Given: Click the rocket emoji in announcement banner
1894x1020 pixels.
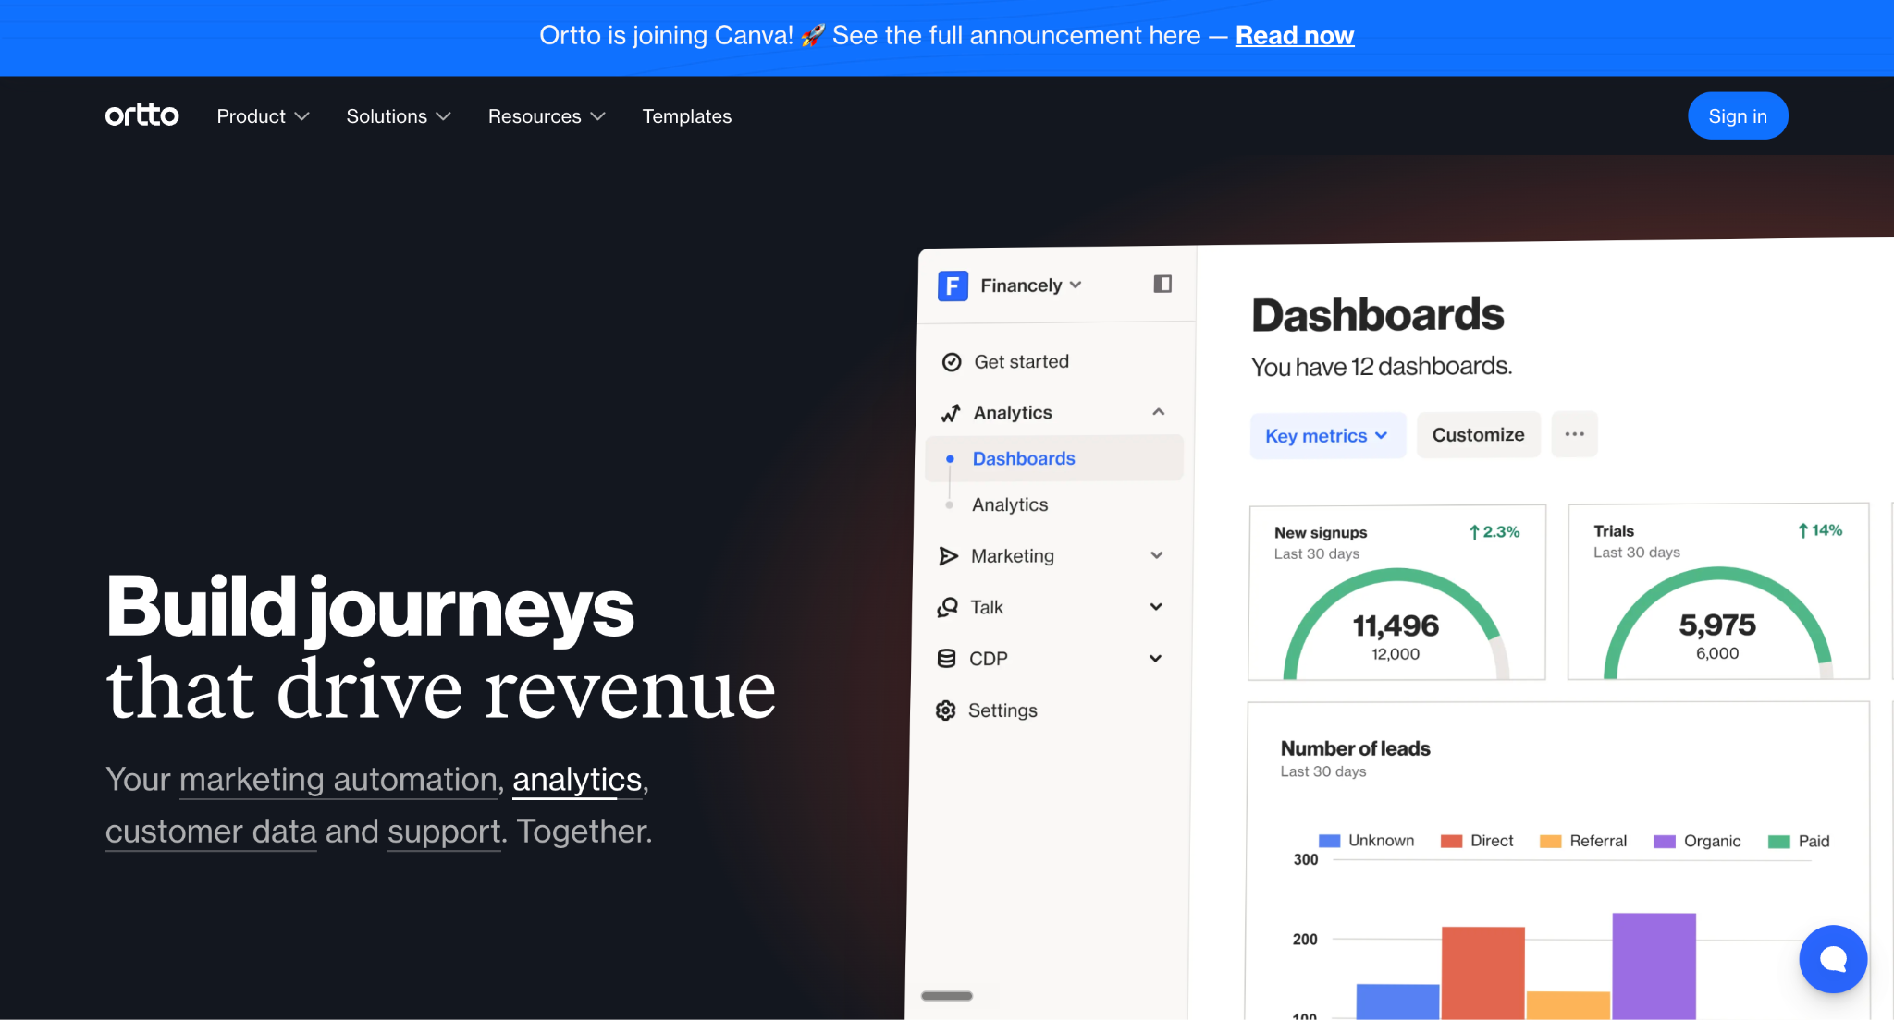Looking at the screenshot, I should pyautogui.click(x=813, y=35).
